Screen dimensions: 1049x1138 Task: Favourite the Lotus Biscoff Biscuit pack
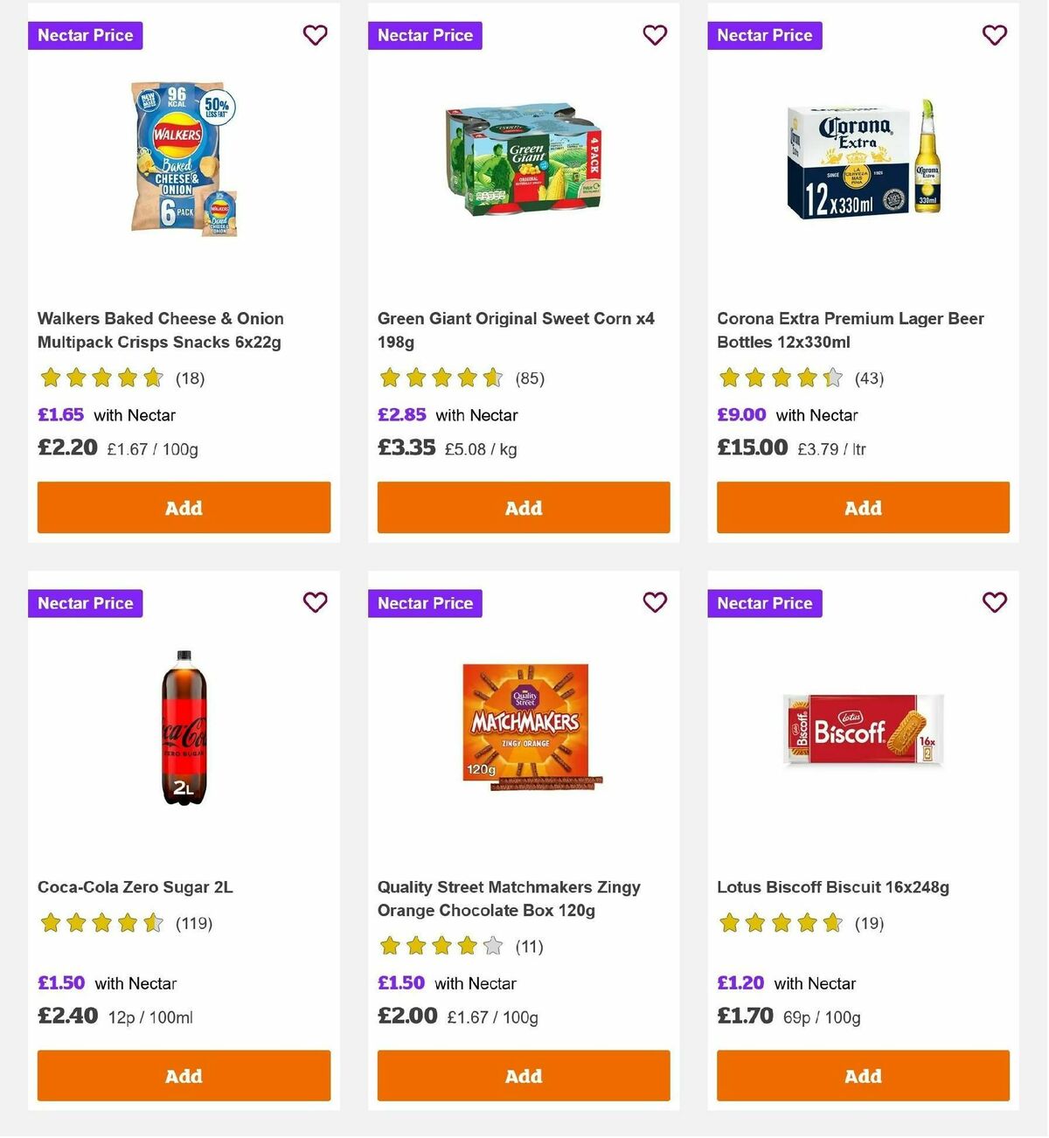[994, 602]
